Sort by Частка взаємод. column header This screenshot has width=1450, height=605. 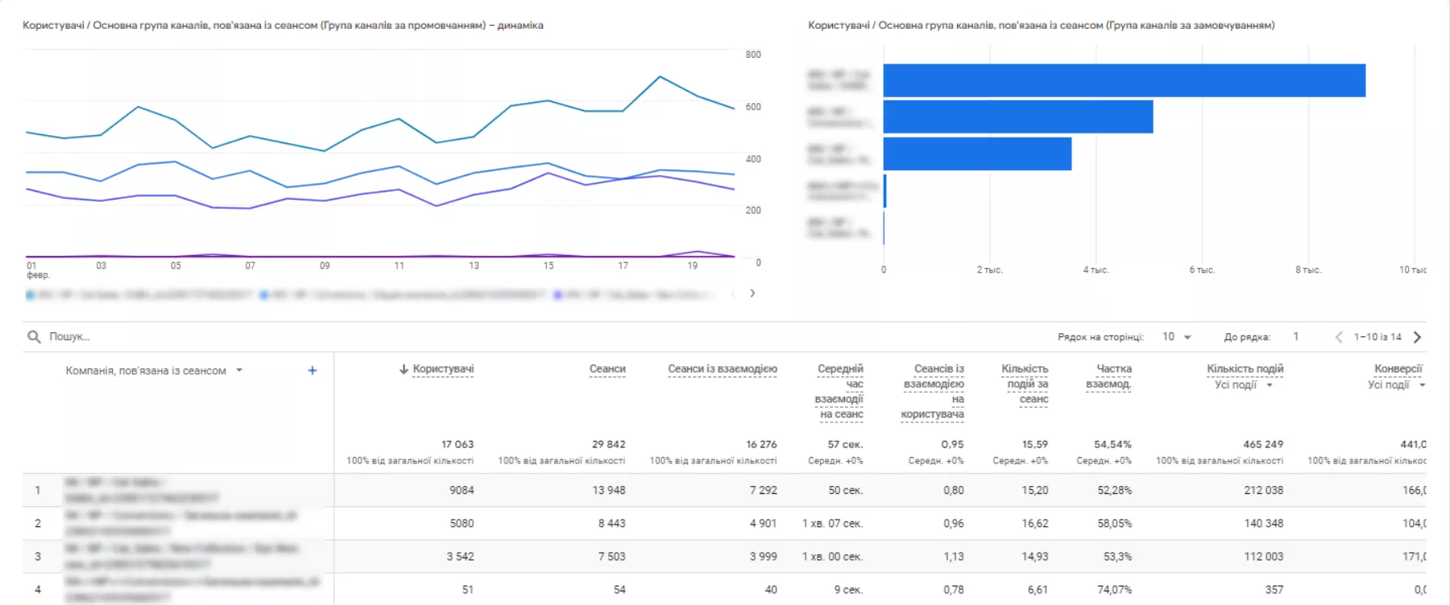click(x=1108, y=377)
